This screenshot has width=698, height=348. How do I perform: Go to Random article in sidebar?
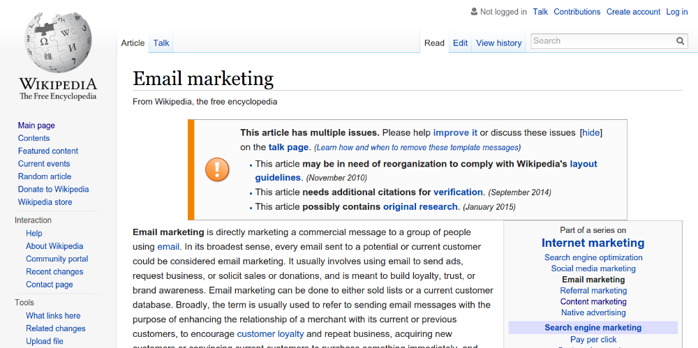pyautogui.click(x=45, y=176)
